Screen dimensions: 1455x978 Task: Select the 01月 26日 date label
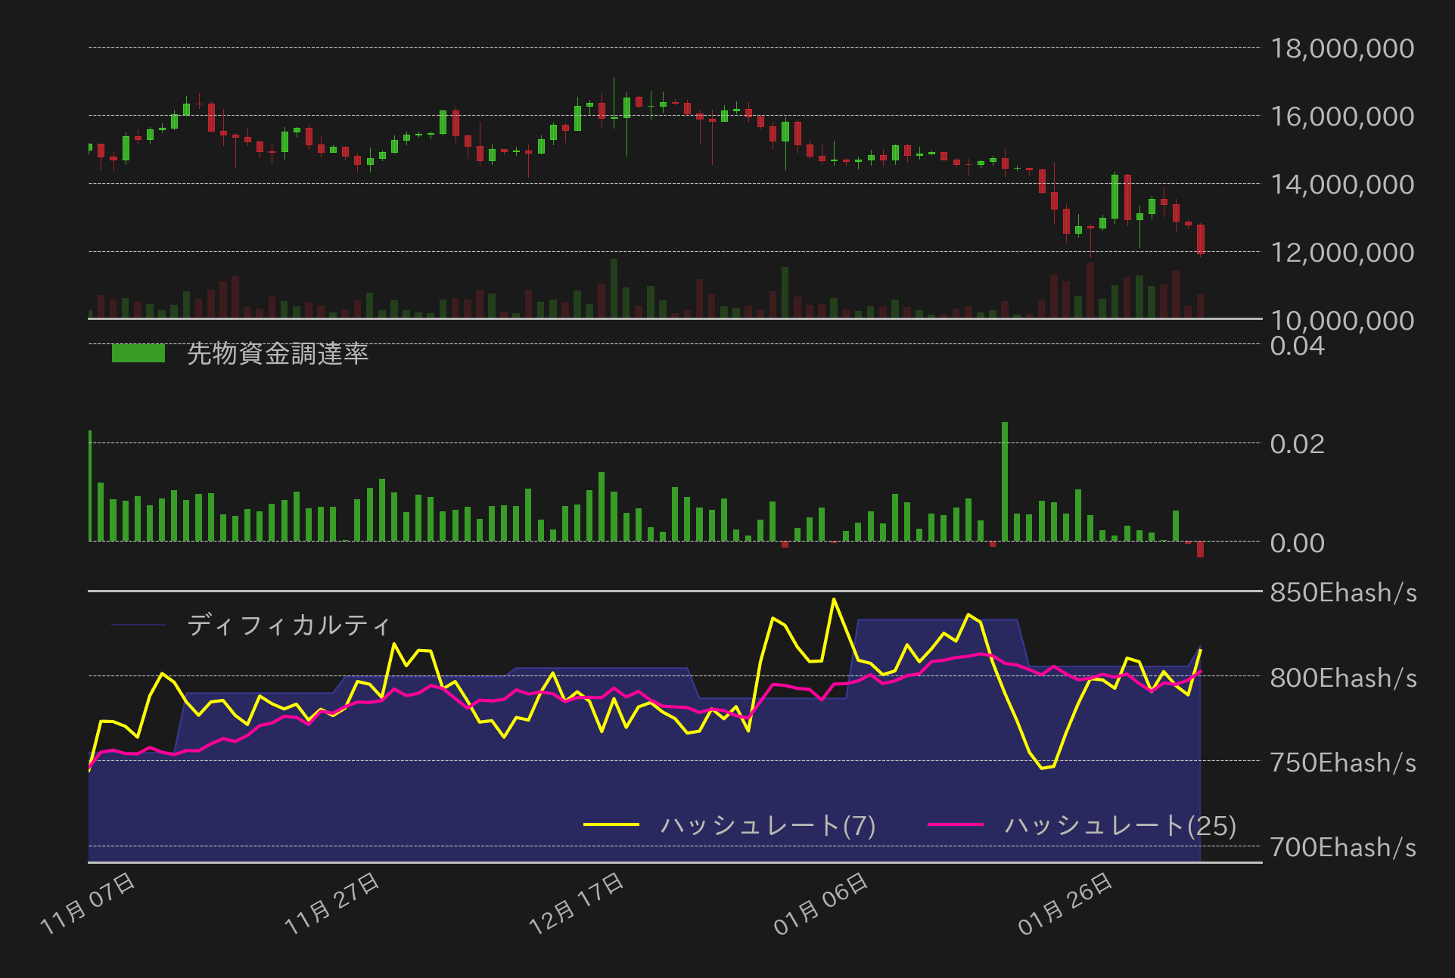click(1063, 904)
